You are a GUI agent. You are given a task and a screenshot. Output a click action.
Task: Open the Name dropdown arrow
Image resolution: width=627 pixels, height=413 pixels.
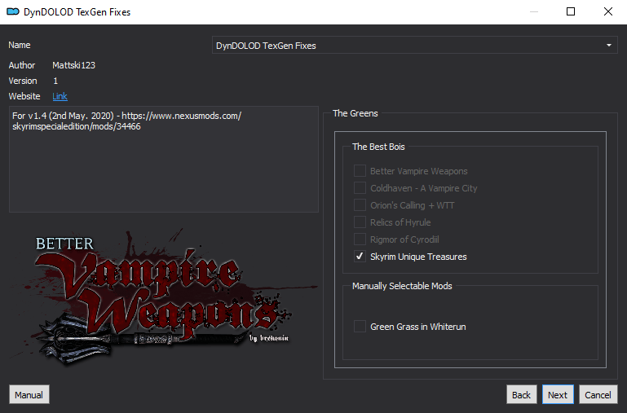tap(608, 46)
